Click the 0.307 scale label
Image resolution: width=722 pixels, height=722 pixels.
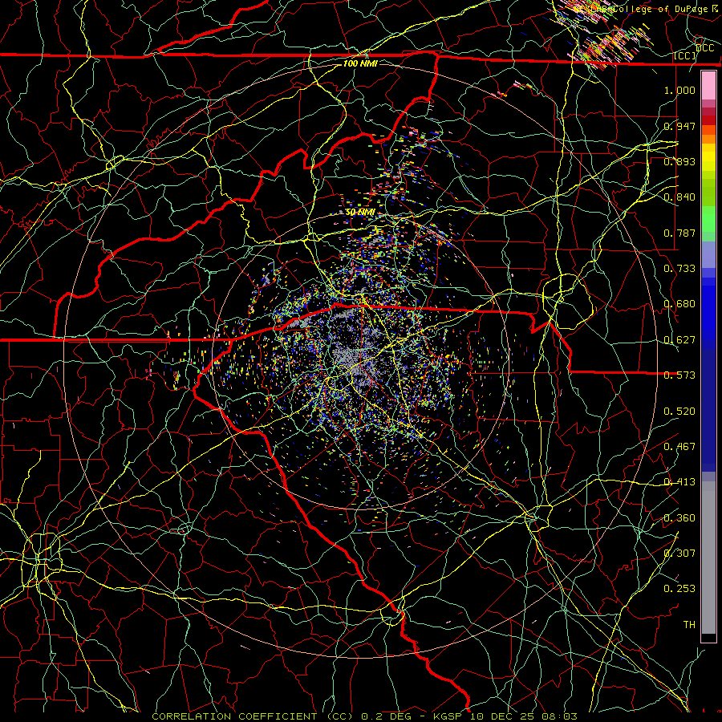(x=679, y=554)
